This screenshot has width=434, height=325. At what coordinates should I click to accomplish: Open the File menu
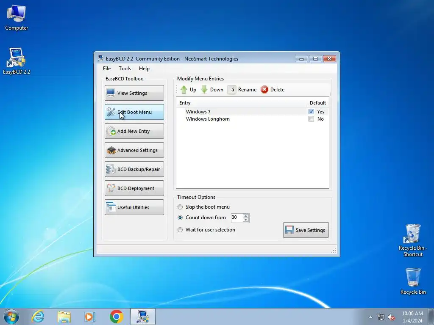click(x=107, y=69)
